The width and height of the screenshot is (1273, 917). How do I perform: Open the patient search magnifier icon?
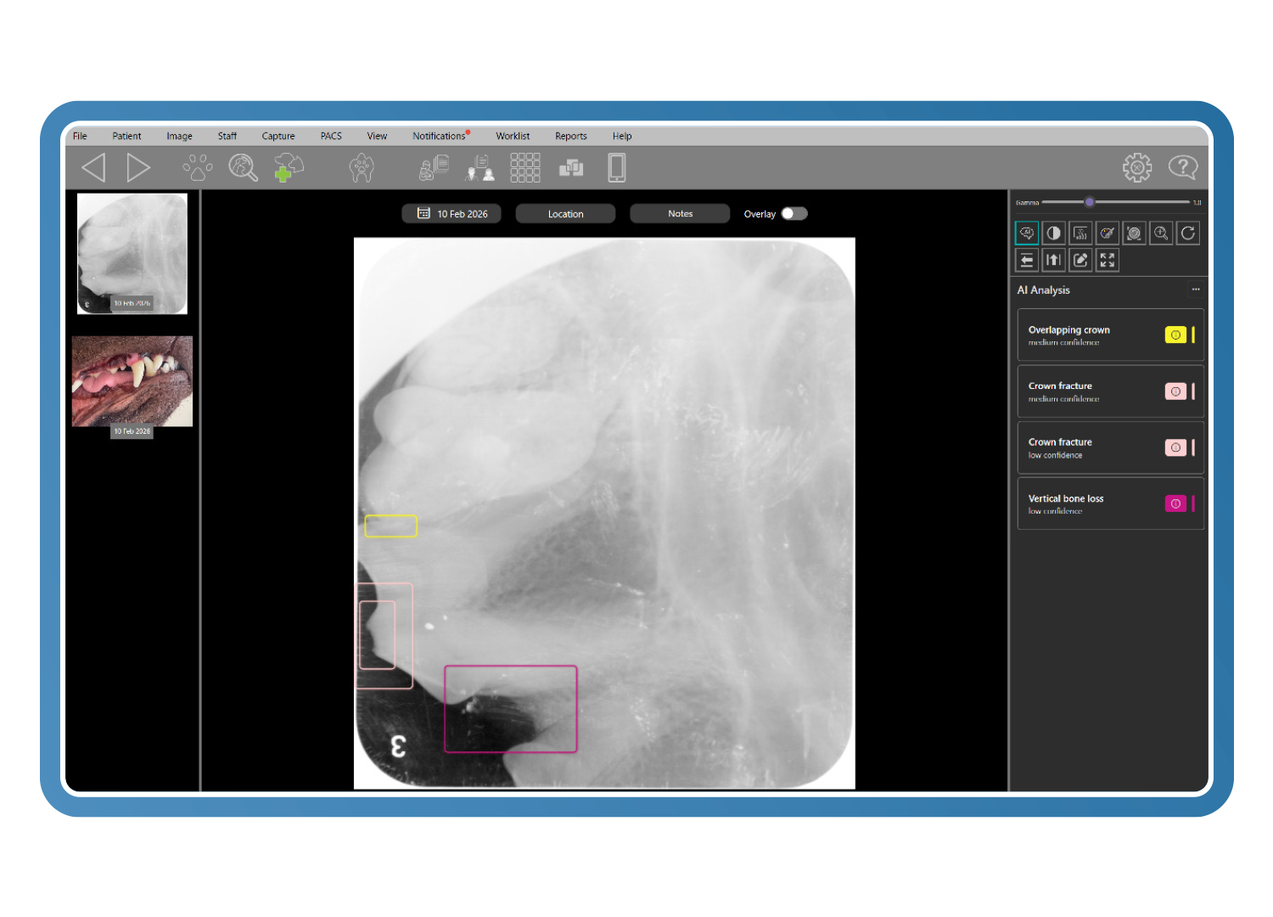point(243,167)
